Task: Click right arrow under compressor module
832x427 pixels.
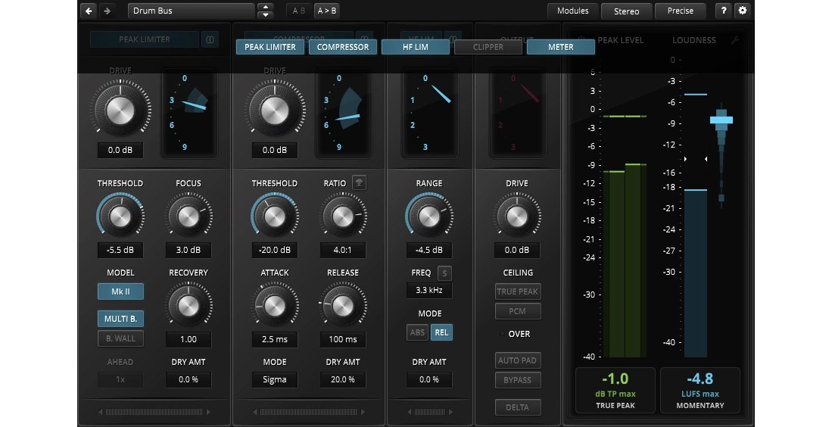Action: [x=363, y=412]
